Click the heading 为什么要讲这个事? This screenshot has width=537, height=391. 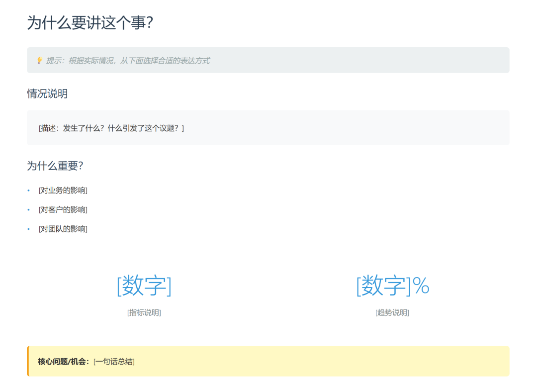click(x=90, y=22)
